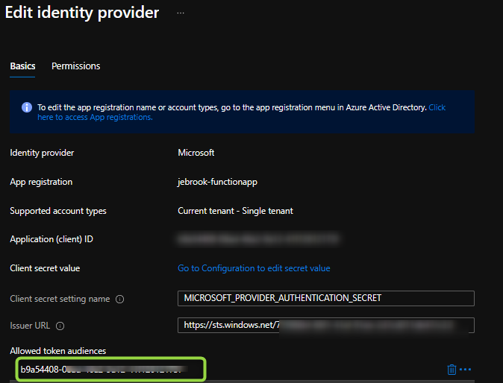Click the Current tenant - Single tenant value
This screenshot has width=503, height=383.
[x=235, y=211]
